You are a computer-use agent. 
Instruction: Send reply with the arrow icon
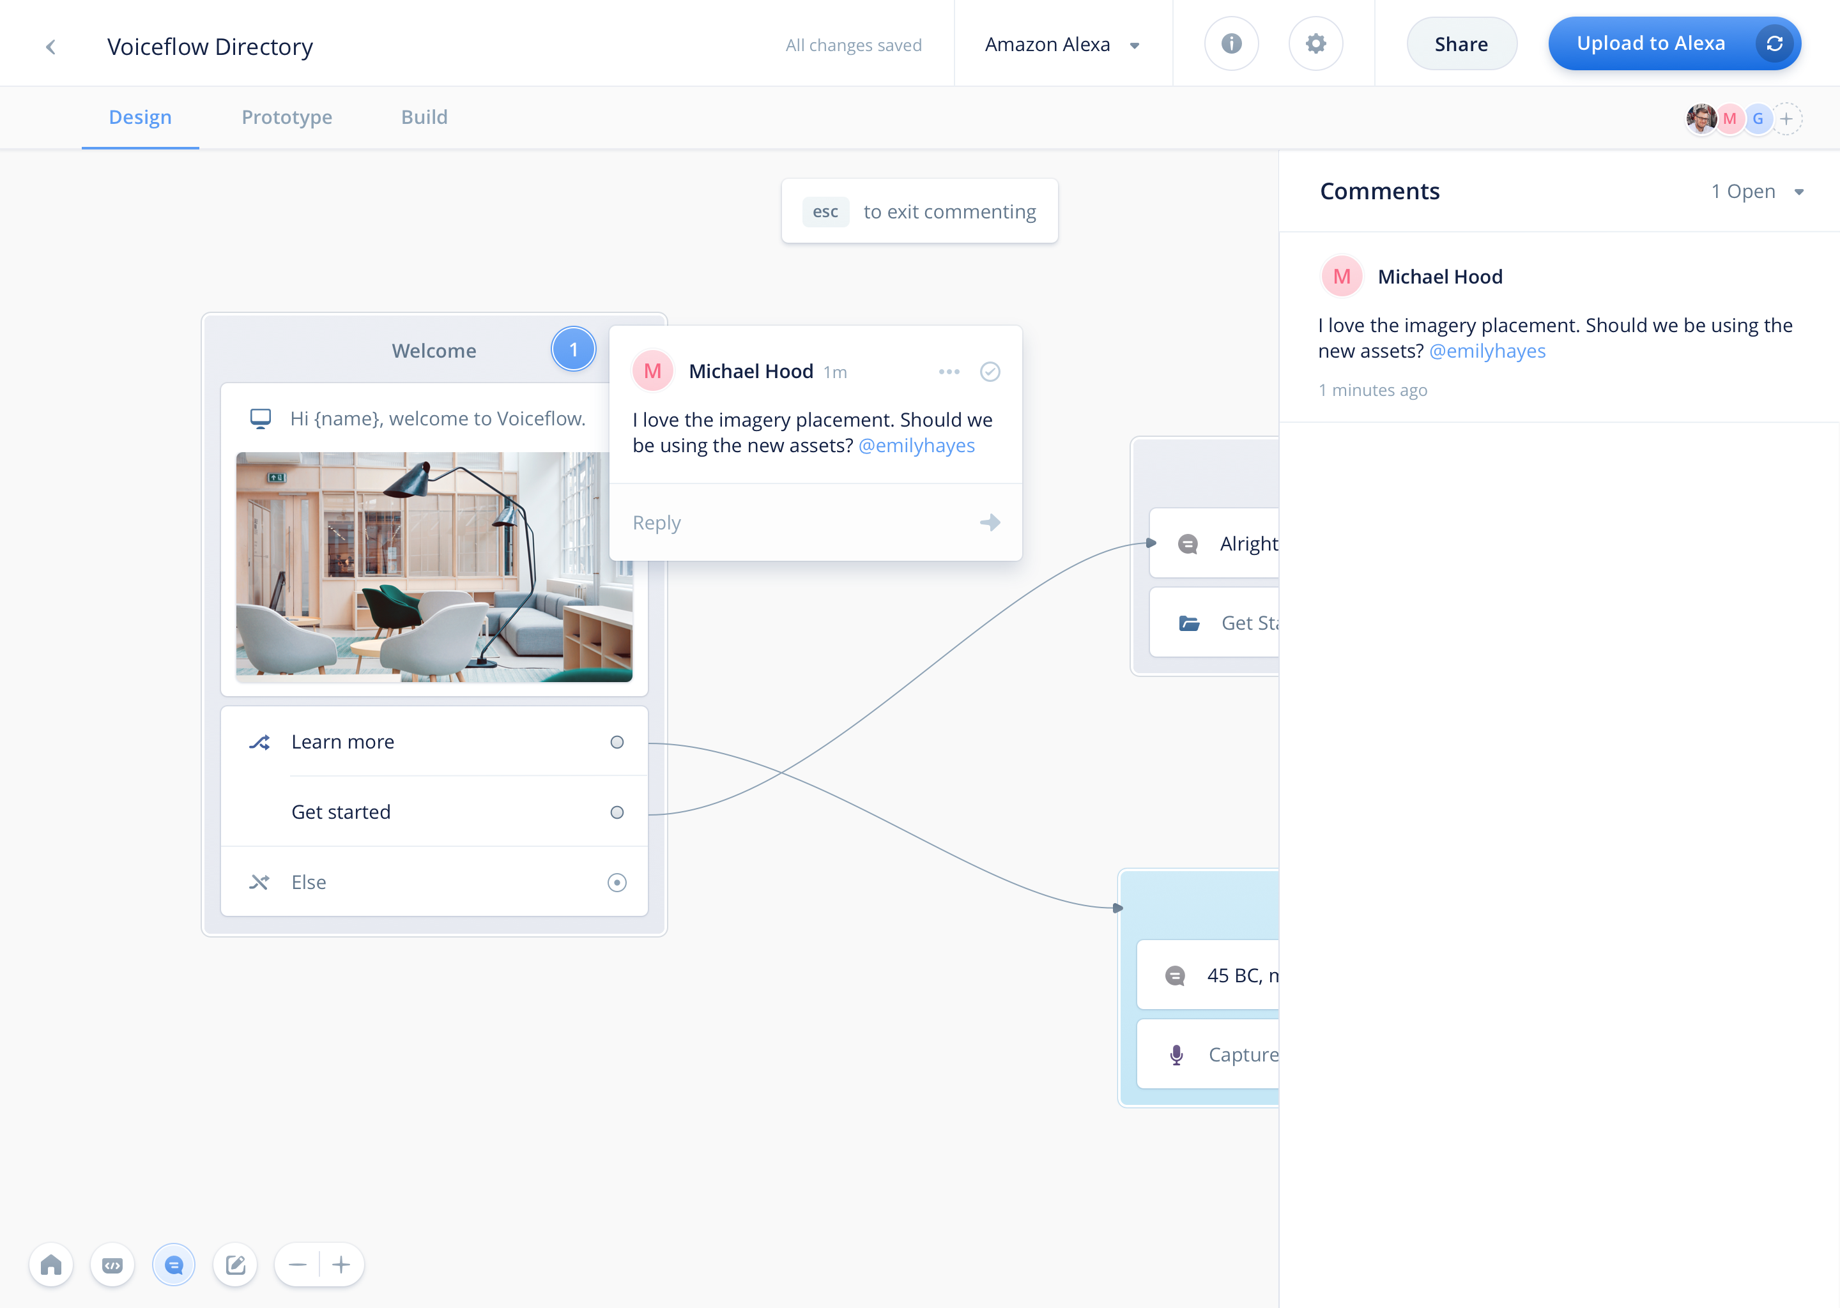tap(989, 522)
